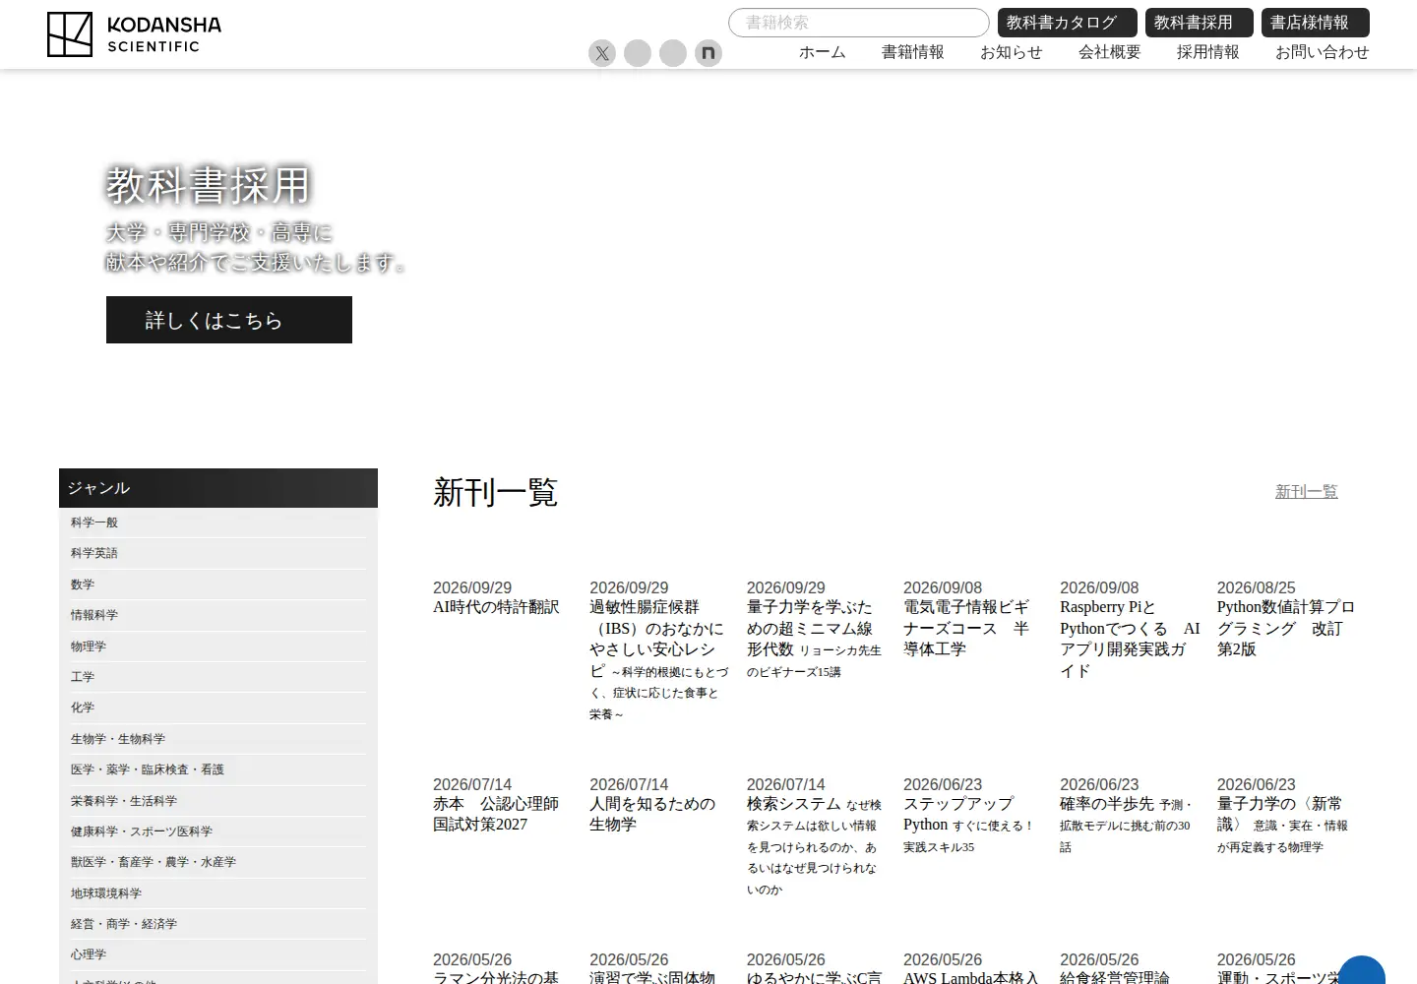Open book 検索システム
This screenshot has width=1417, height=984.
[x=814, y=846]
